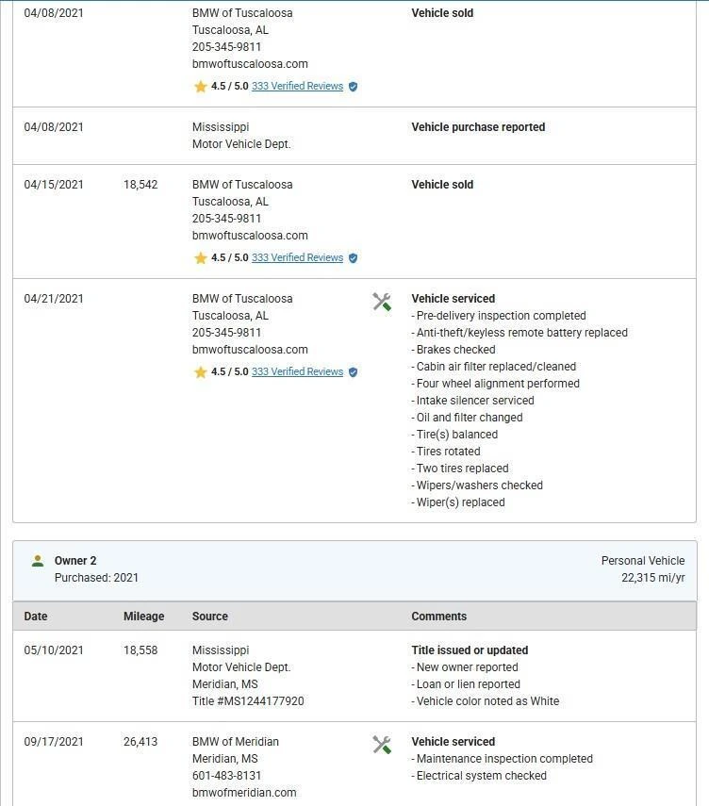Click the wrench service icon for 04/21/2021
Image resolution: width=709 pixels, height=806 pixels.
pos(382,302)
